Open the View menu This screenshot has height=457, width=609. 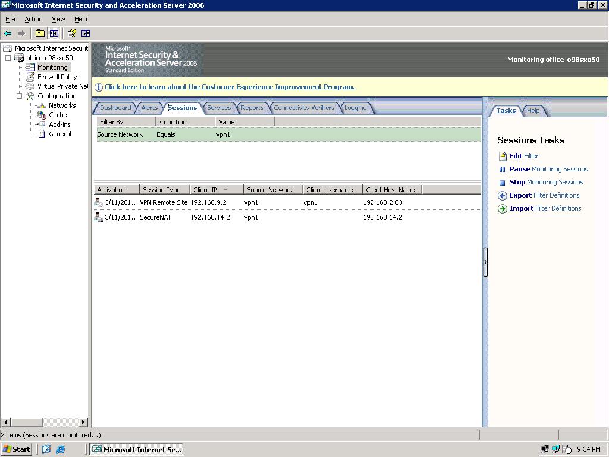tap(58, 19)
